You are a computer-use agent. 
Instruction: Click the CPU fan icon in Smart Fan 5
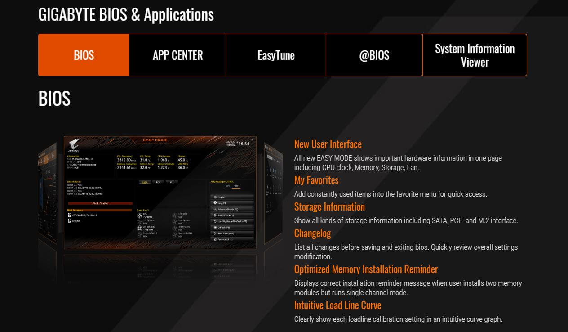pyautogui.click(x=139, y=215)
